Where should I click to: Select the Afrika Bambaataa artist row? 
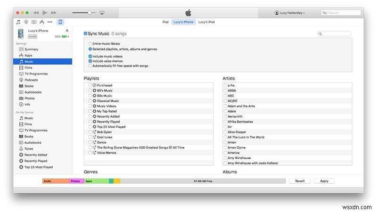click(287, 122)
